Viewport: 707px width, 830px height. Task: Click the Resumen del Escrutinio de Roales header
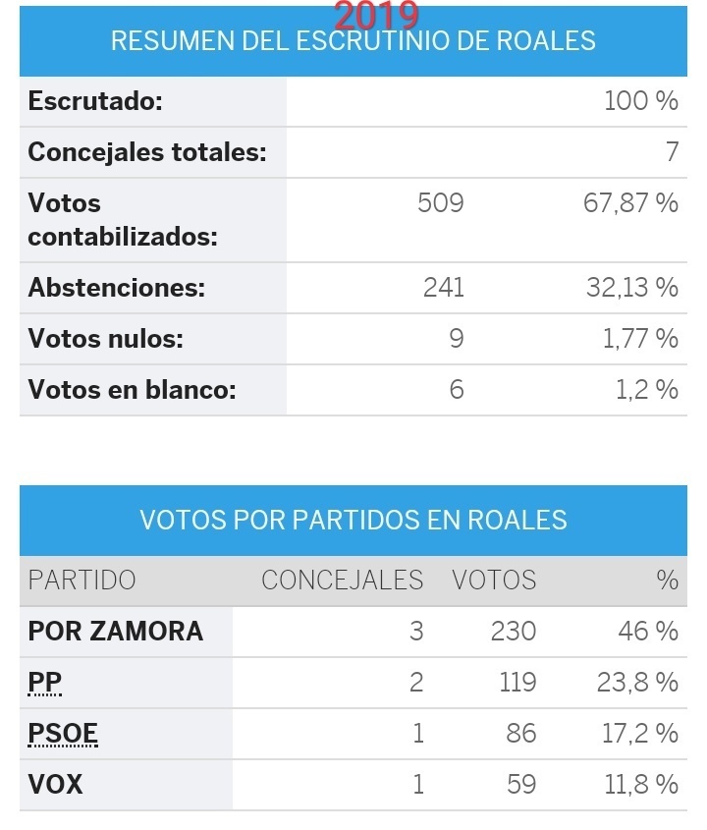(353, 41)
